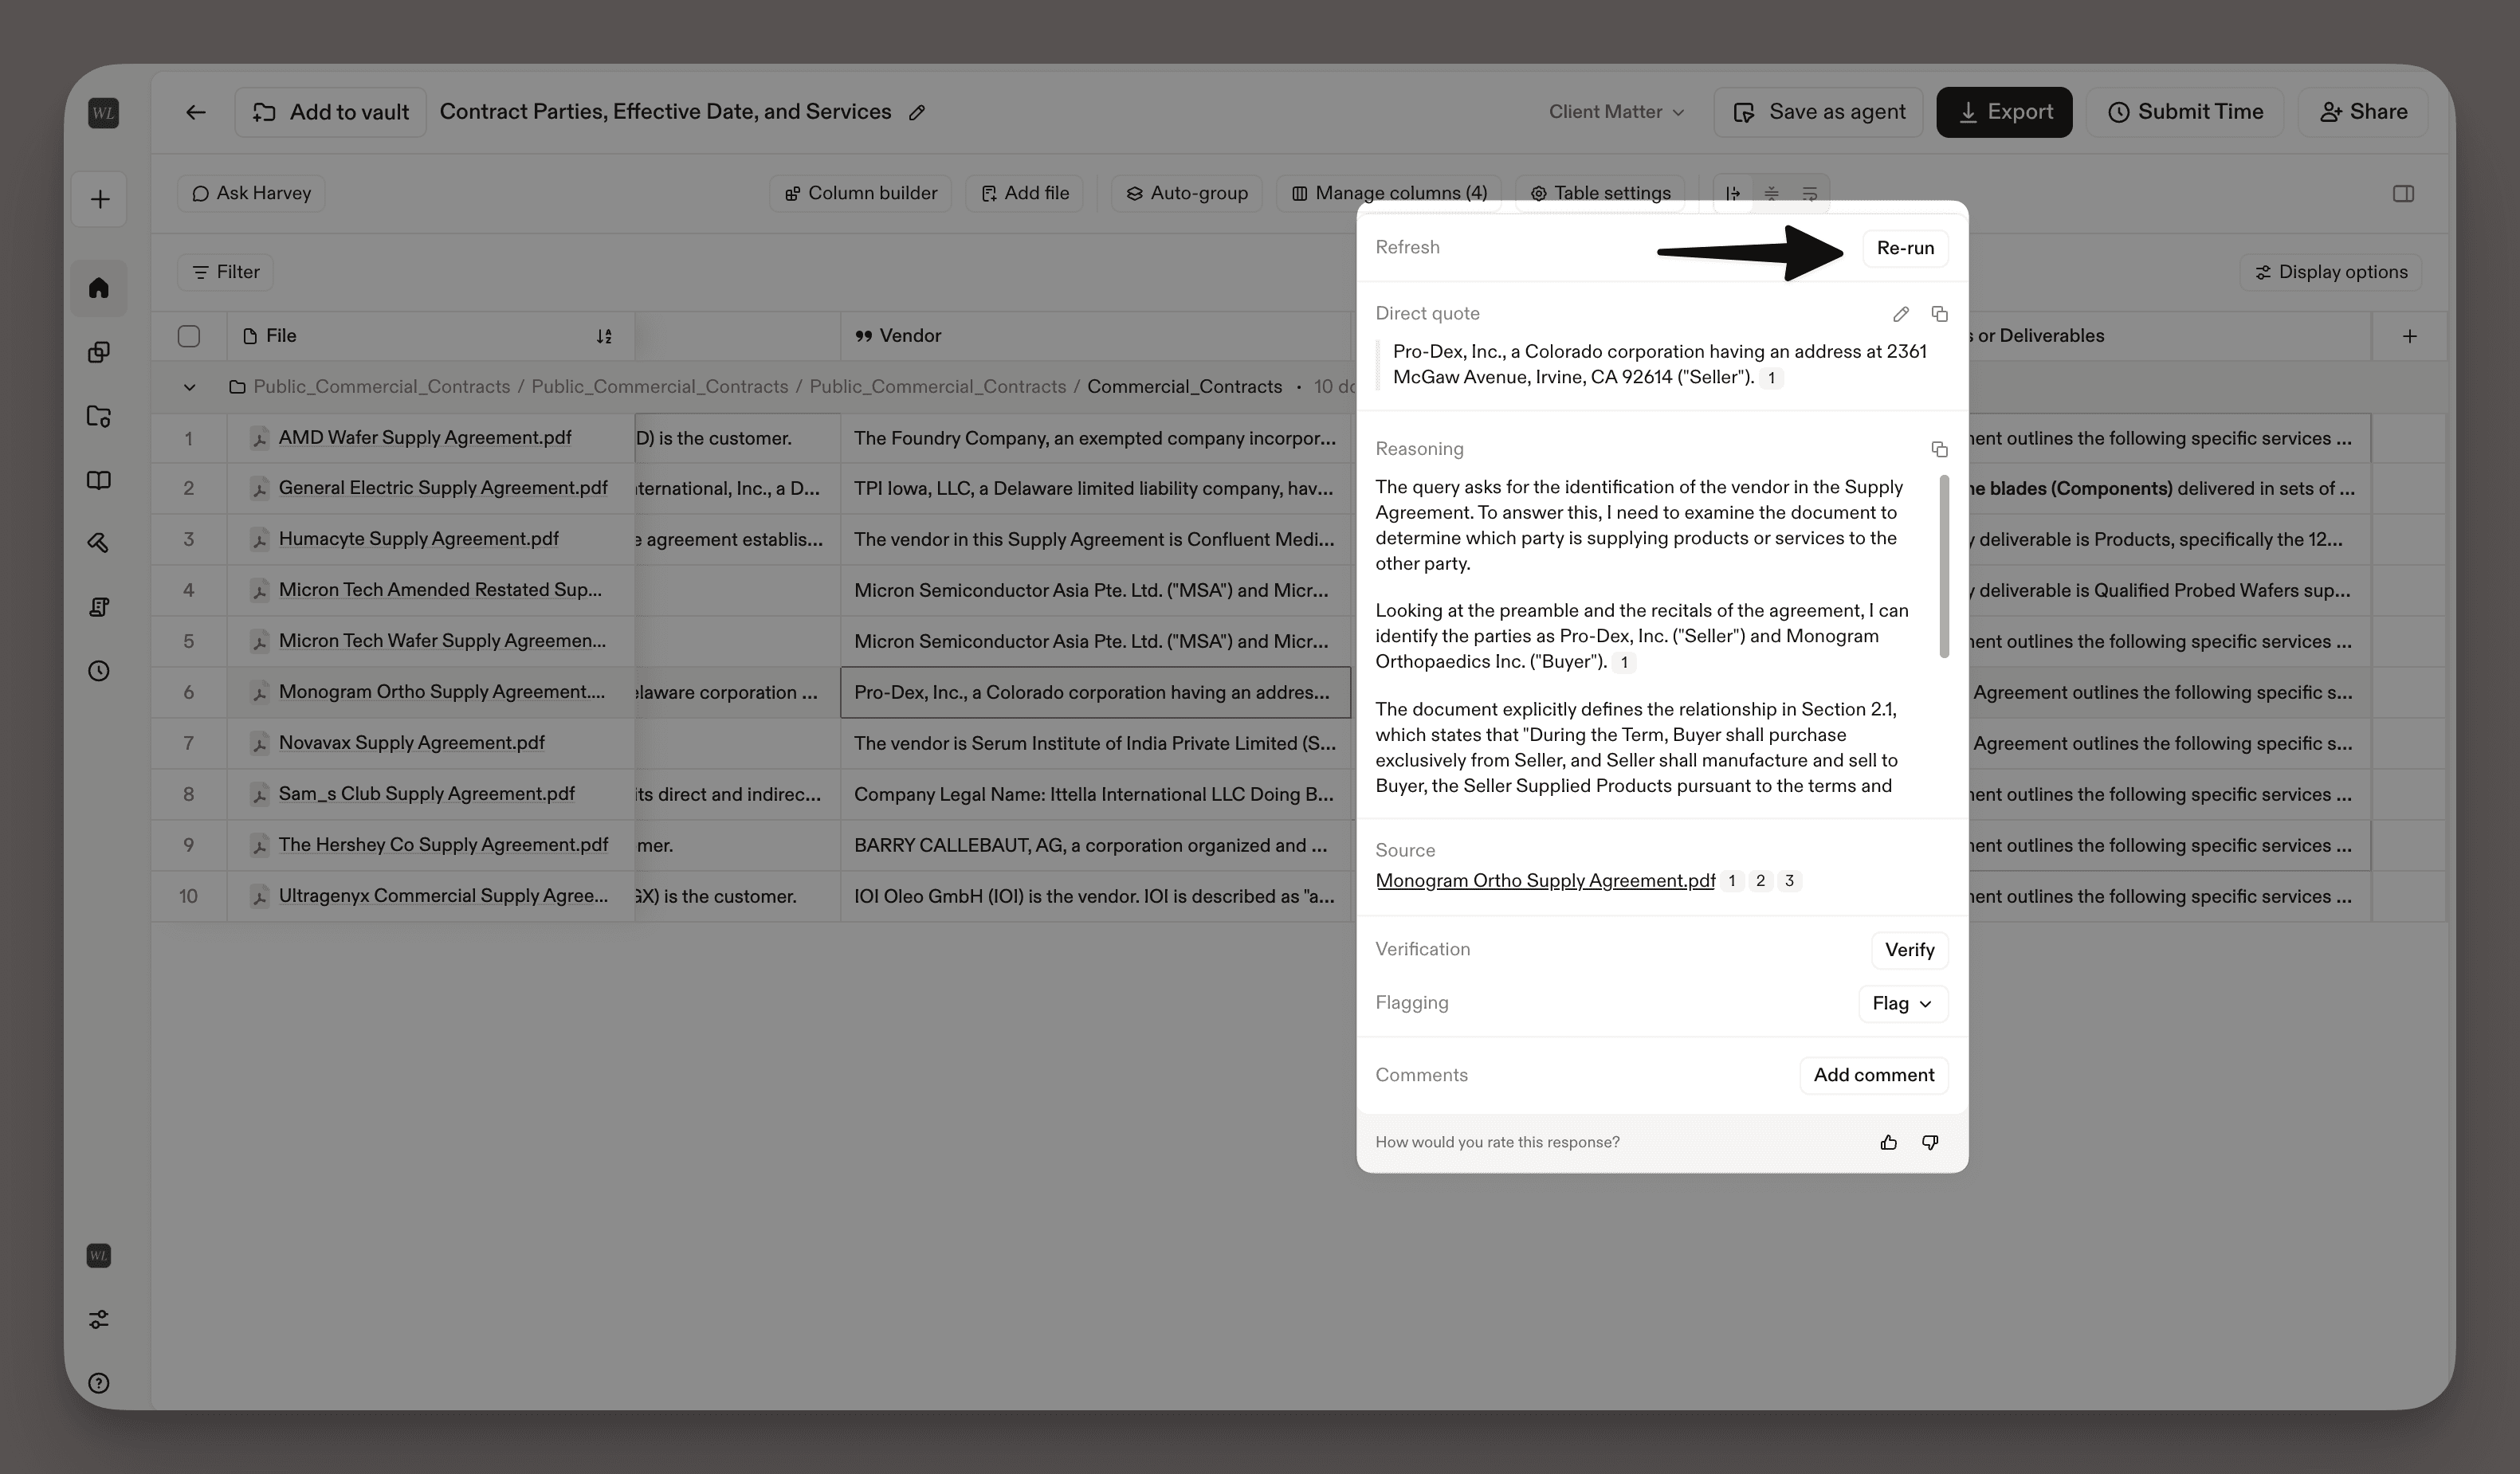2520x1474 pixels.
Task: Edit the direct quote with pencil icon
Action: (x=1900, y=314)
